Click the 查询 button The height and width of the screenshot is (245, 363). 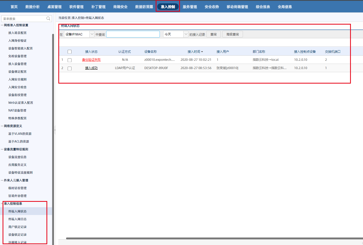(214, 34)
